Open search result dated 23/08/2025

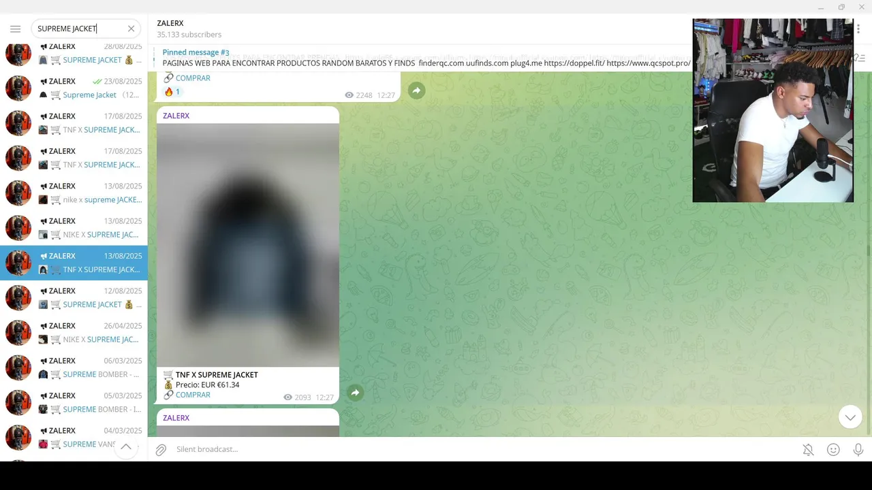(74, 88)
